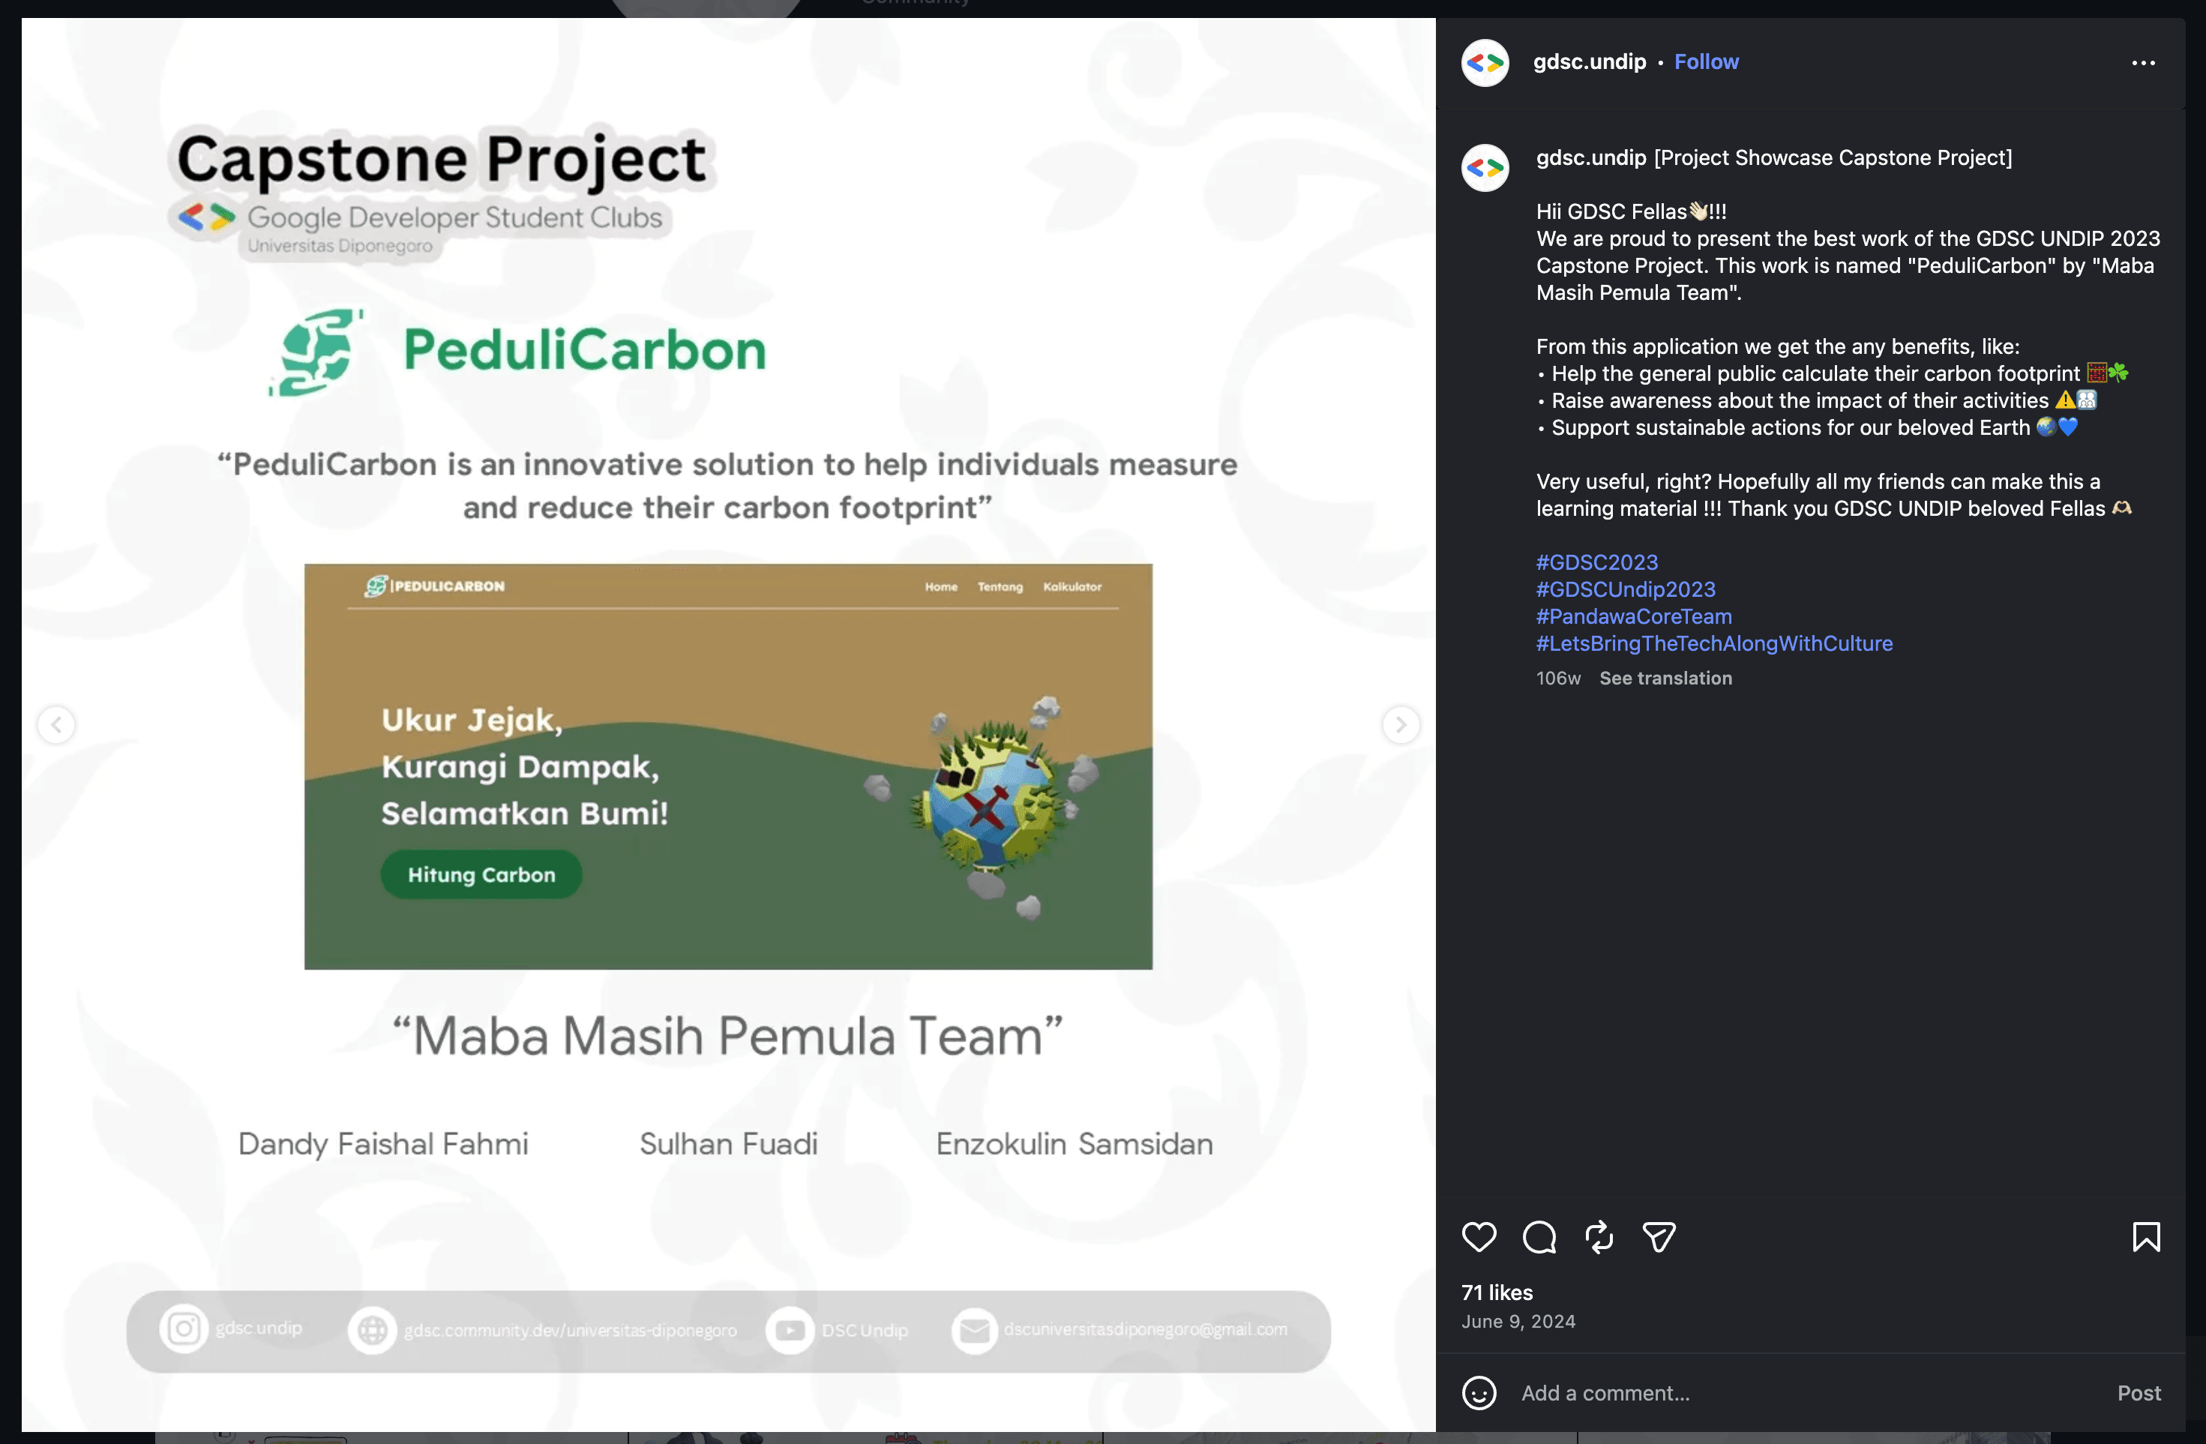Open more options three-dot menu

point(2143,62)
